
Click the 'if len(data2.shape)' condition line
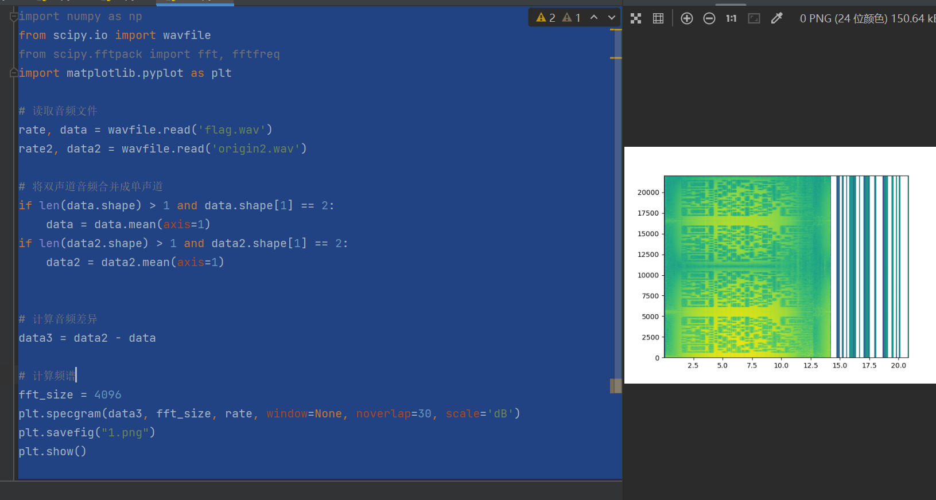tap(183, 244)
